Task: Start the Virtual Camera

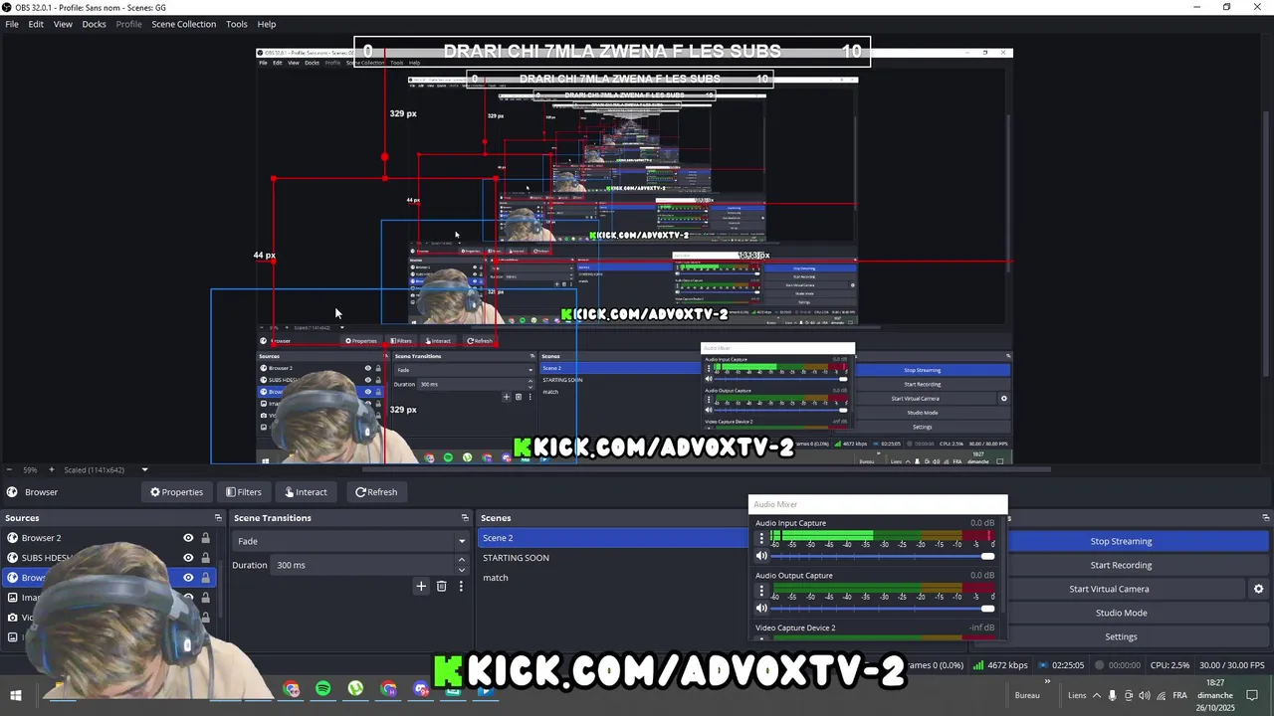Action: point(1109,589)
